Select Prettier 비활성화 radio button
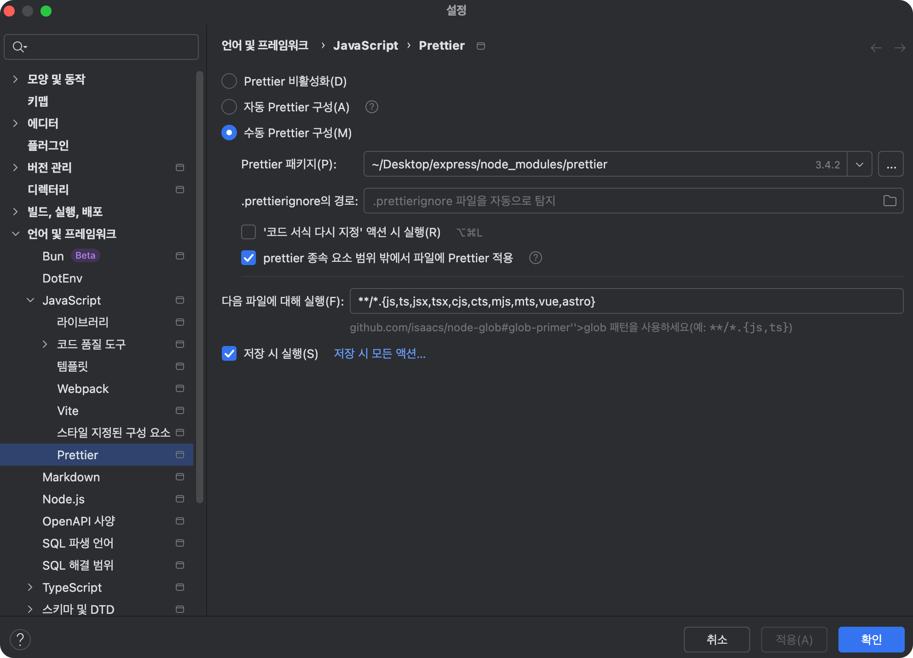This screenshot has height=658, width=913. [229, 81]
